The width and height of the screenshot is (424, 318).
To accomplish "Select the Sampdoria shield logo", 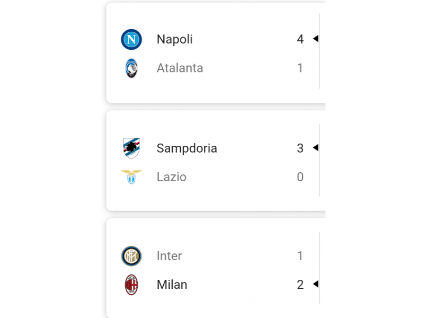I will [131, 148].
